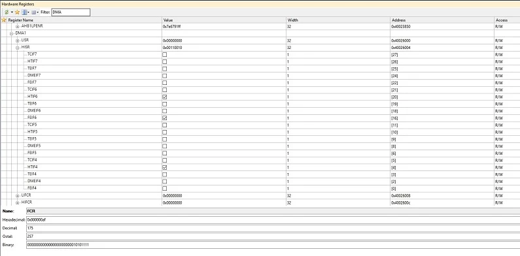Viewport: 520px width, 256px height.
Task: Toggle the TCIF6 bit checkbox
Action: point(164,89)
